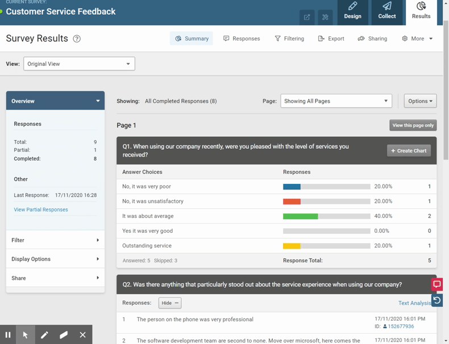
Task: Expand the Display Options section
Action: tap(55, 259)
